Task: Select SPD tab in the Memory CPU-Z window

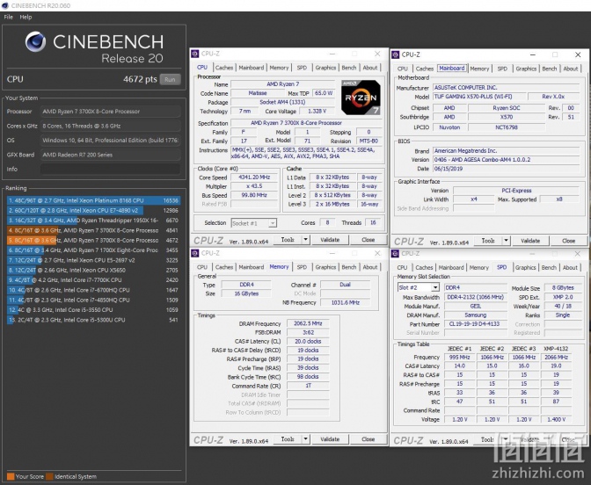Action: (x=302, y=267)
